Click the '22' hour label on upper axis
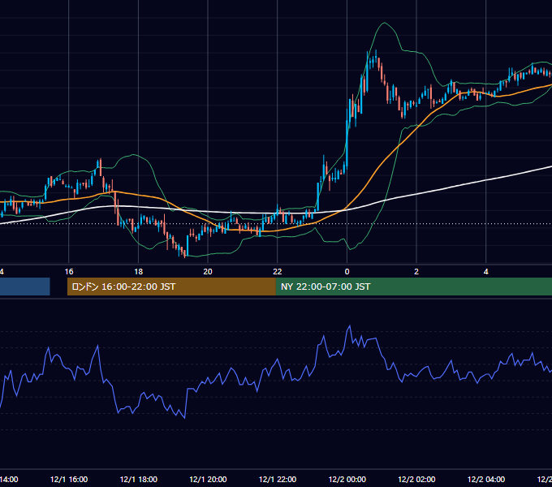Viewport: 552px width, 487px height. [278, 272]
